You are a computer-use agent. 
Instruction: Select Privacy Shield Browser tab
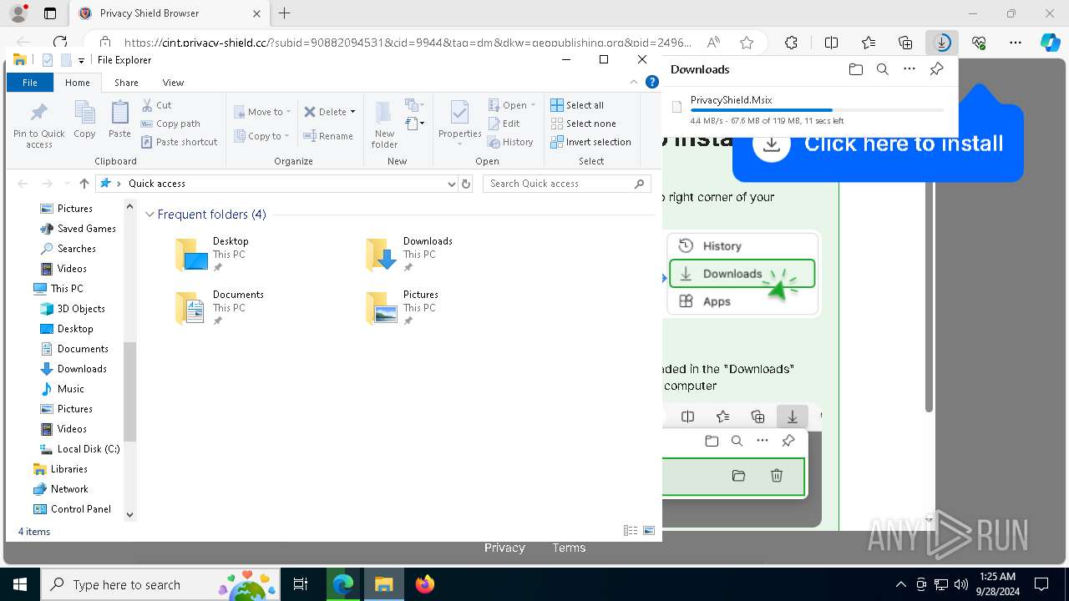[x=168, y=13]
